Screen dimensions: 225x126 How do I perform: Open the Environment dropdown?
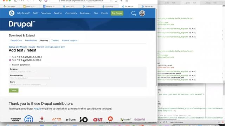pos(30,78)
